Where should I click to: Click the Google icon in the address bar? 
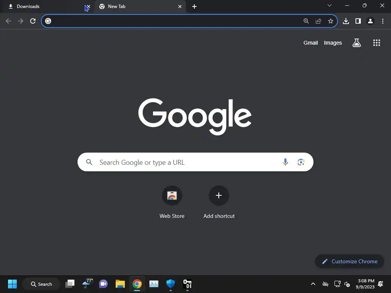[x=48, y=21]
